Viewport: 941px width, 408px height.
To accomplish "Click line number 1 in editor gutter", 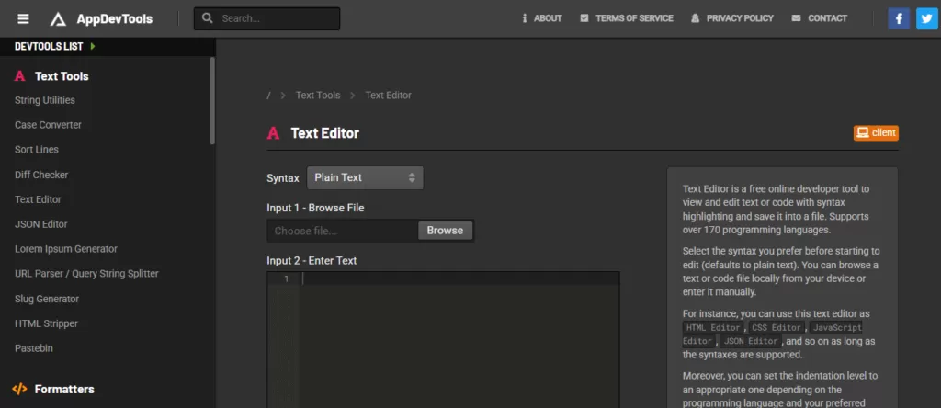I will (287, 278).
